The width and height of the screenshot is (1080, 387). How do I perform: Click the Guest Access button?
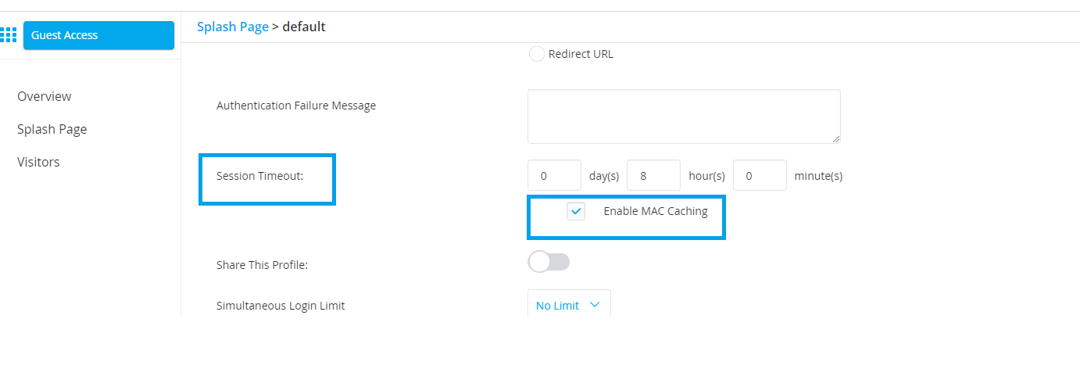click(98, 35)
